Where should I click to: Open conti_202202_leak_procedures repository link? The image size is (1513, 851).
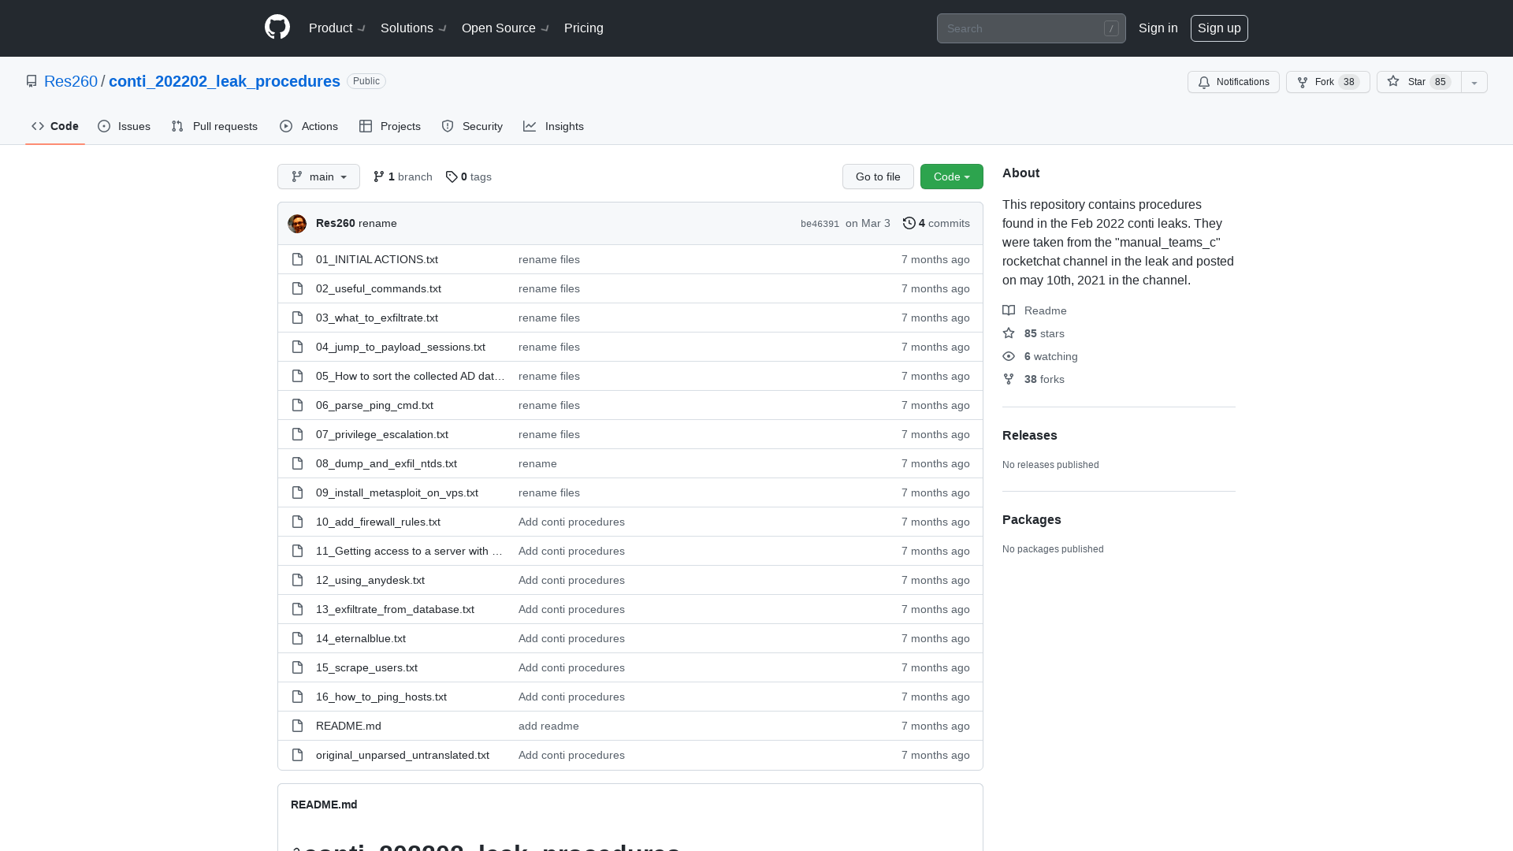click(x=225, y=81)
